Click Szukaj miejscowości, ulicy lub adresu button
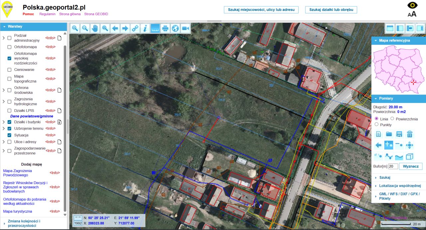 click(x=261, y=10)
